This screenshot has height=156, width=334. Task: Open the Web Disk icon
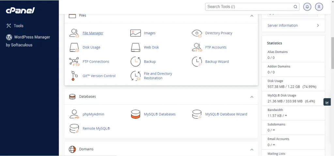click(x=135, y=47)
